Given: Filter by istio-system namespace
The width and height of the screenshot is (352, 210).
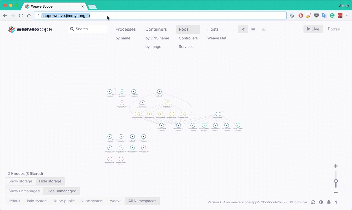Looking at the screenshot, I should pyautogui.click(x=37, y=201).
